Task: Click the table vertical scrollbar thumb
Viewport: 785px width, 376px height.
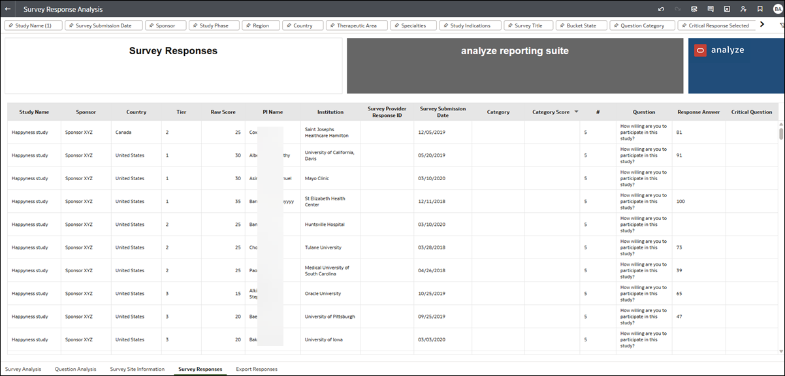Action: point(781,134)
